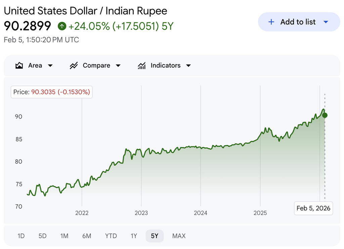Choose the 6M time range
Screen dimensions: 344x249
click(x=87, y=236)
